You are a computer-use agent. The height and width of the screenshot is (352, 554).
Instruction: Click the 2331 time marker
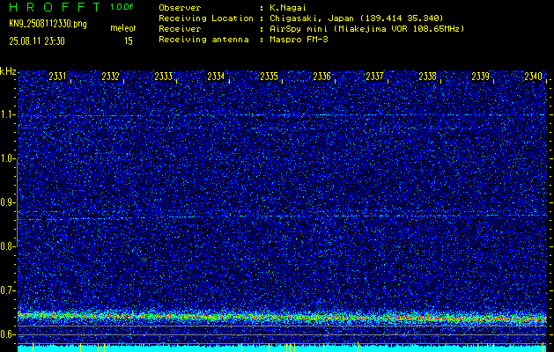[57, 77]
